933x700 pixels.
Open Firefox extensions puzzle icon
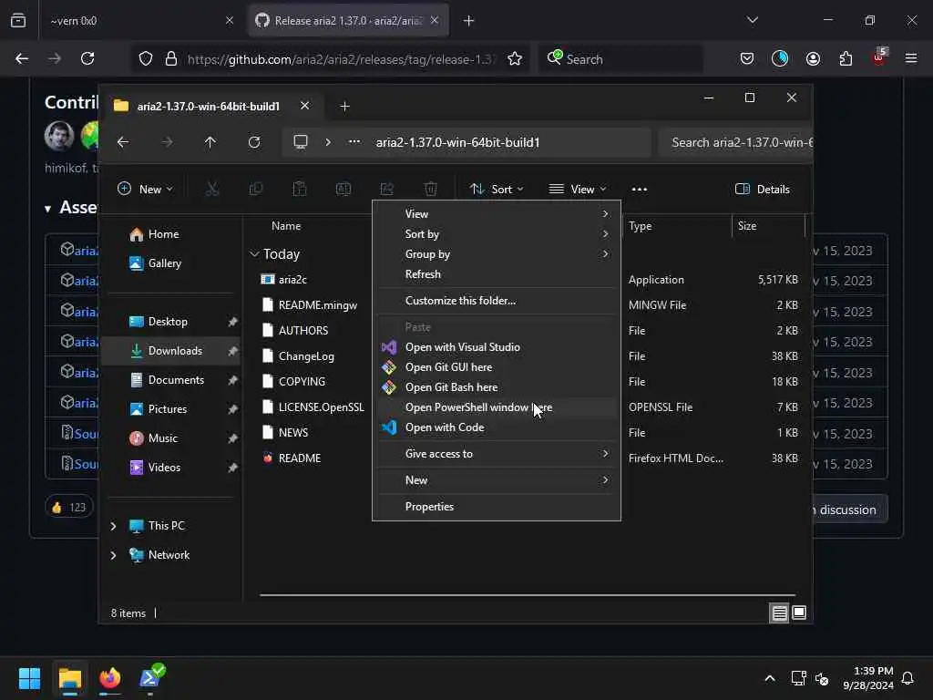tap(846, 58)
